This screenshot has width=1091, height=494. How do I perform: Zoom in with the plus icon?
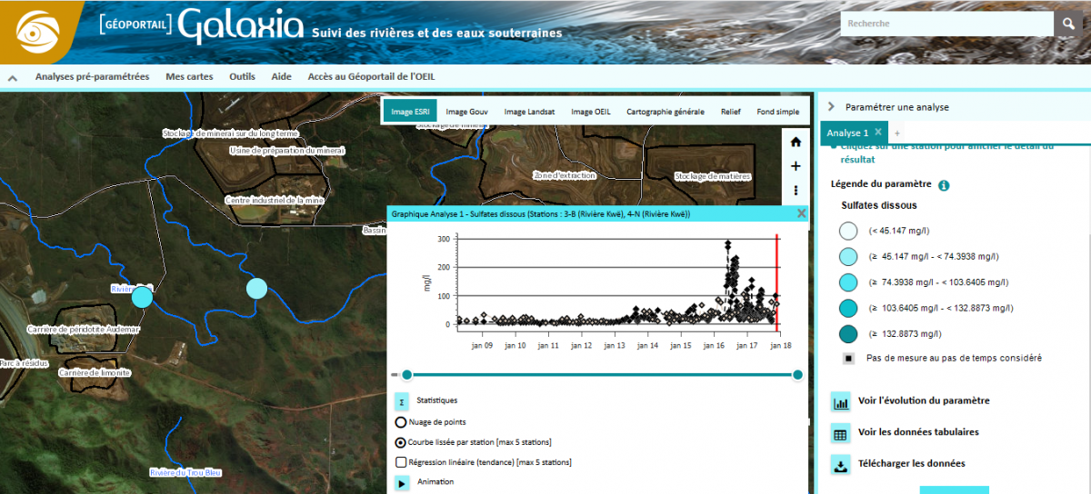[796, 166]
